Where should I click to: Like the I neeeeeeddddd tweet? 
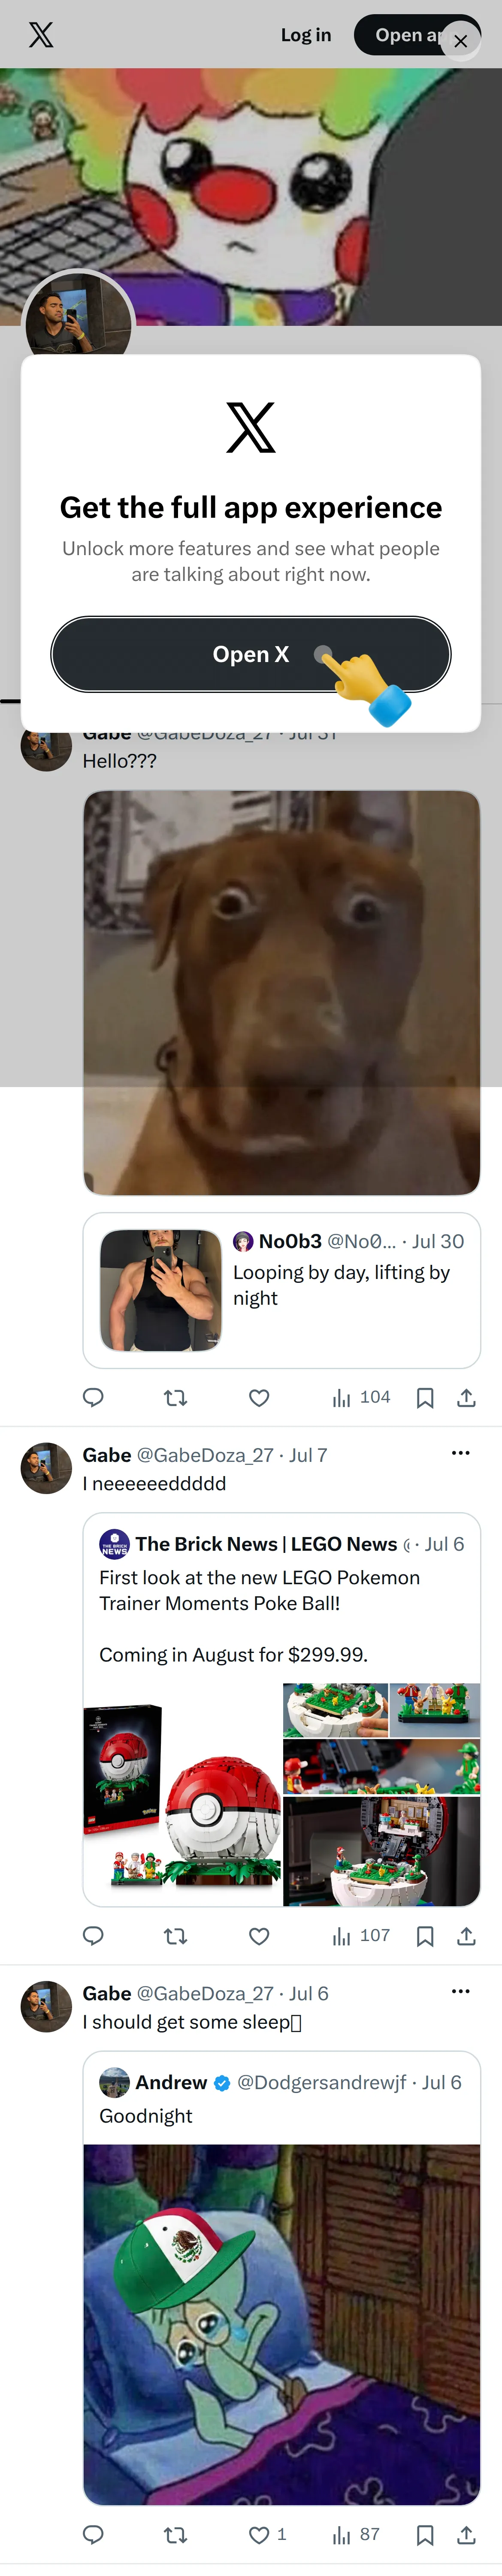tap(259, 1936)
